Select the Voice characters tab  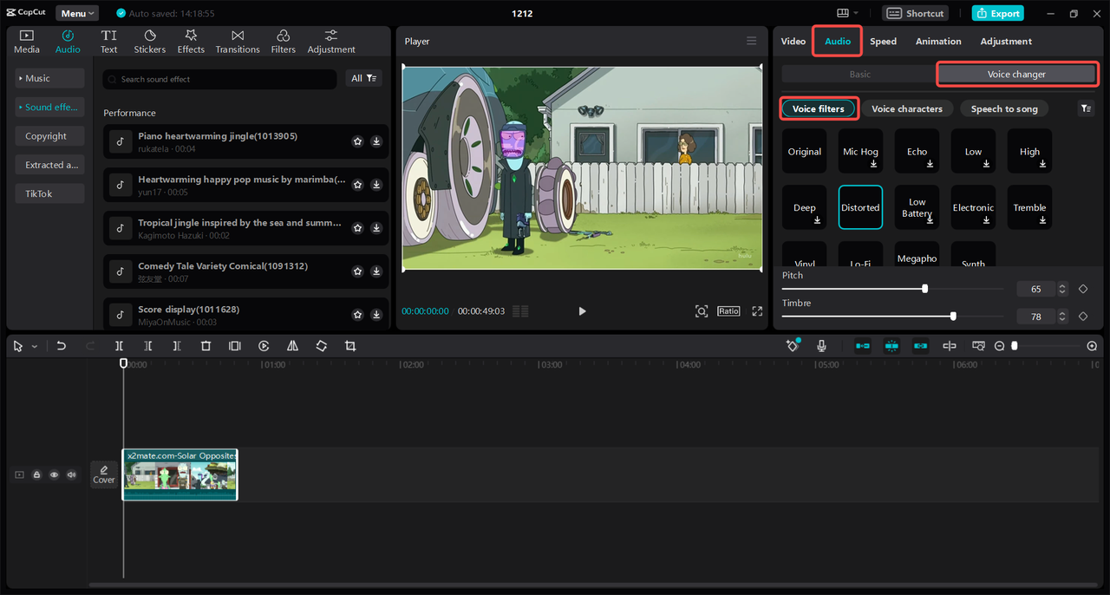[x=906, y=108]
